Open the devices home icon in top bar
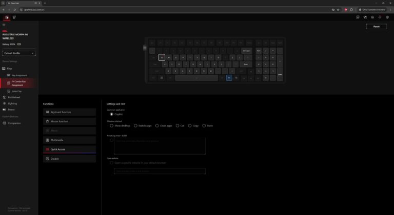The image size is (394, 215). coord(7,17)
